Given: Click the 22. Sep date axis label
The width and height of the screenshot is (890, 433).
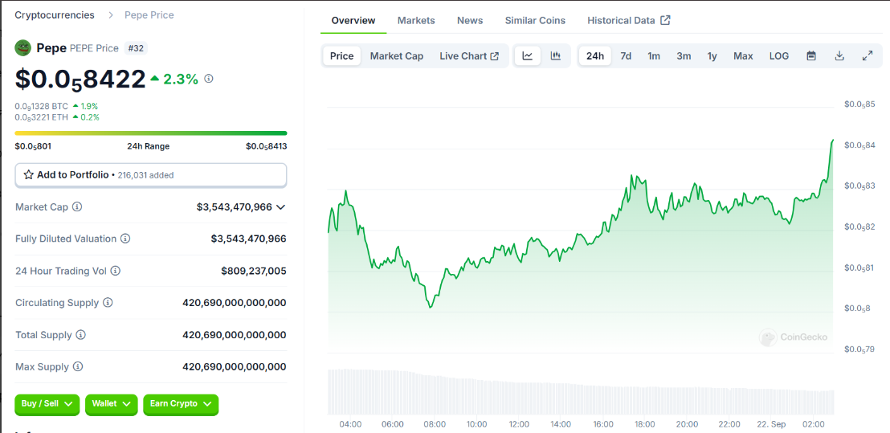Looking at the screenshot, I should [773, 424].
